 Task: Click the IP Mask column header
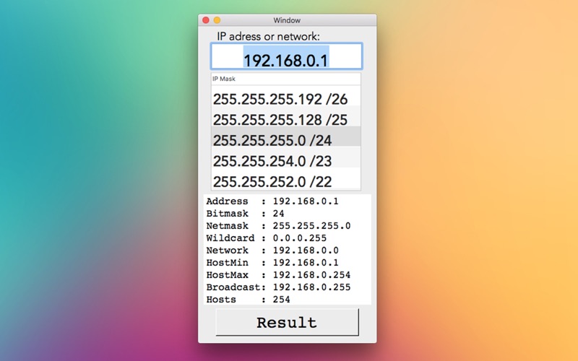pos(286,79)
